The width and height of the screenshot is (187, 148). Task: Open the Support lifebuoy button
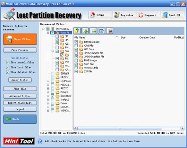(148, 15)
